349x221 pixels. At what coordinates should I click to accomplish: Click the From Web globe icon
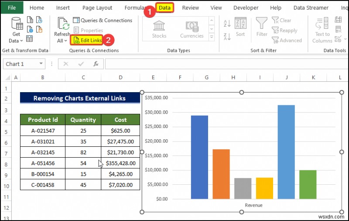(x=30, y=29)
